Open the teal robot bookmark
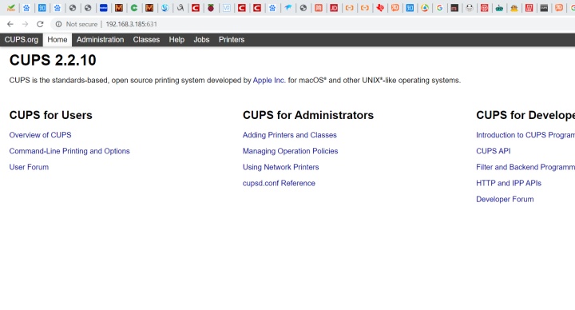This screenshot has height=310, width=575. point(499,8)
